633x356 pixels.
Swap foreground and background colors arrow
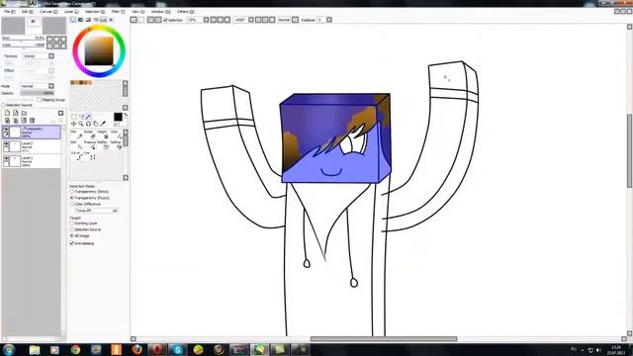(x=126, y=115)
